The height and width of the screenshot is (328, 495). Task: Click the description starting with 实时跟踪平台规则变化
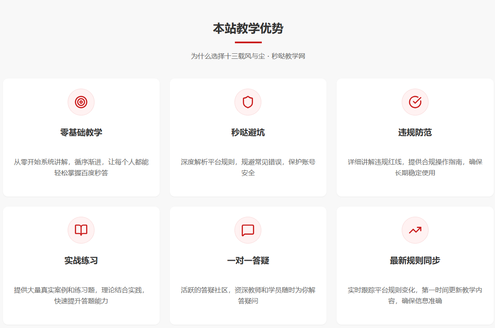pyautogui.click(x=415, y=295)
